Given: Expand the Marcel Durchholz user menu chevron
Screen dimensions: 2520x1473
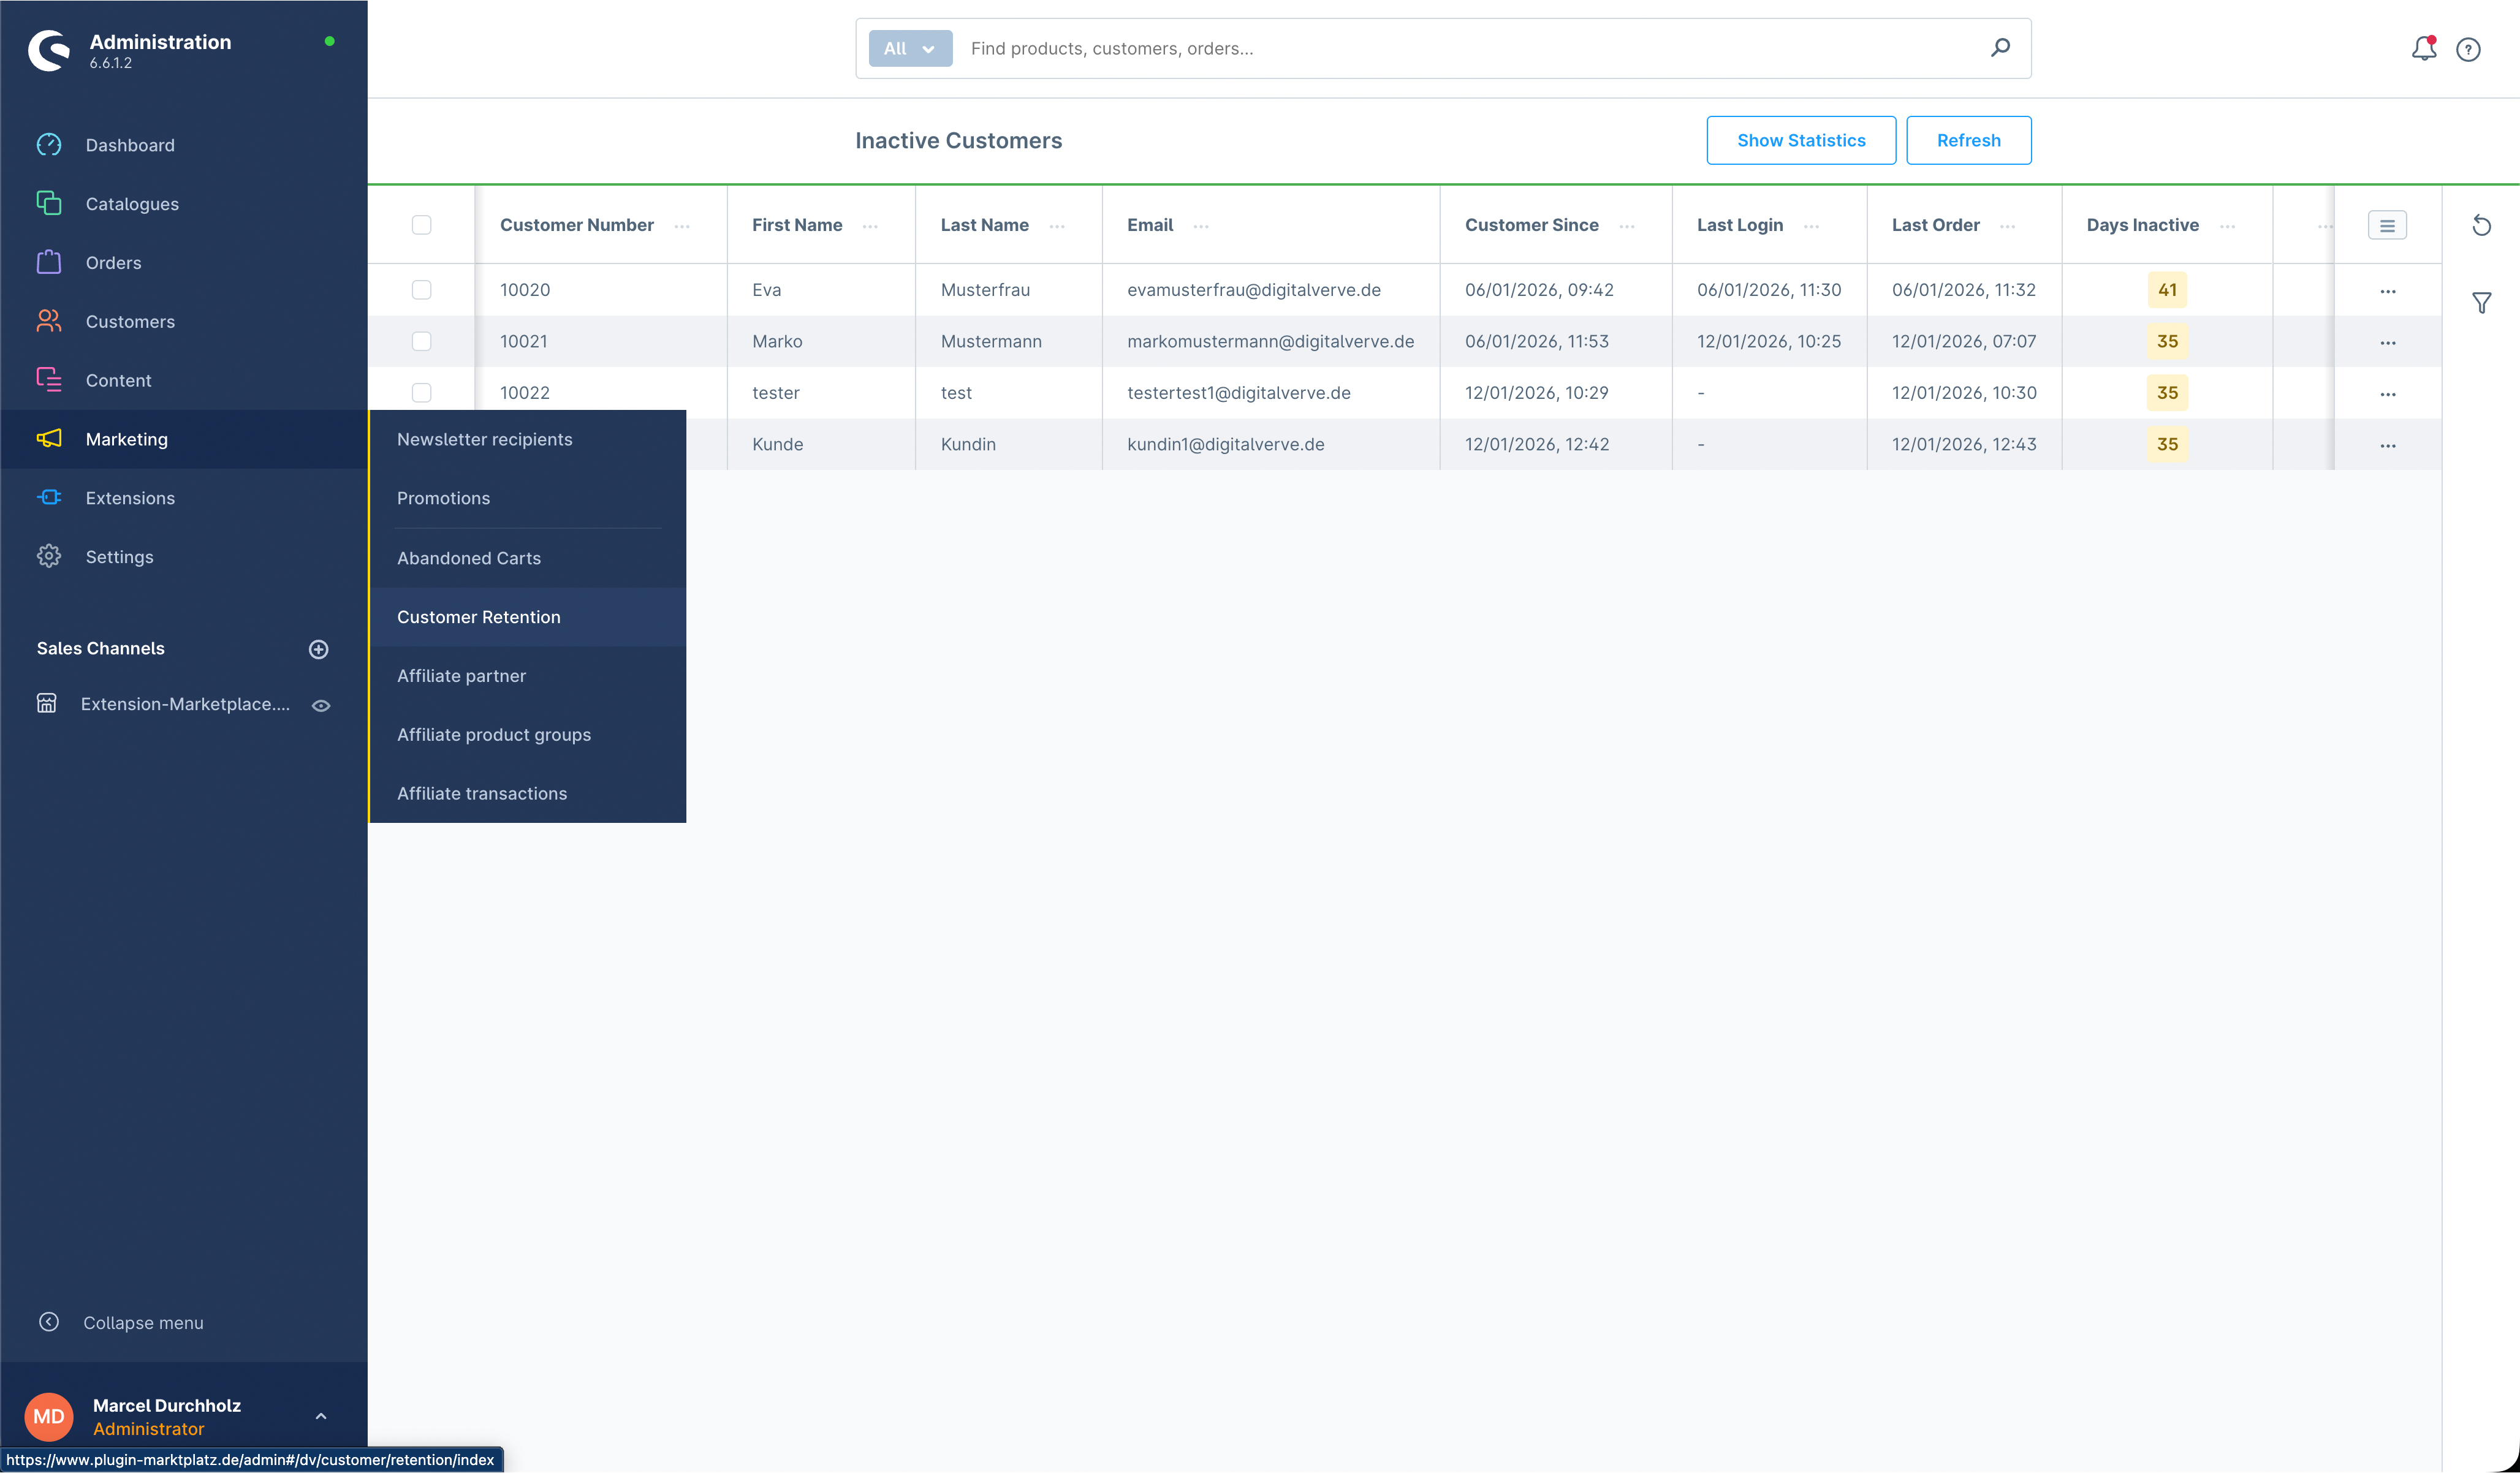Looking at the screenshot, I should coord(321,1416).
